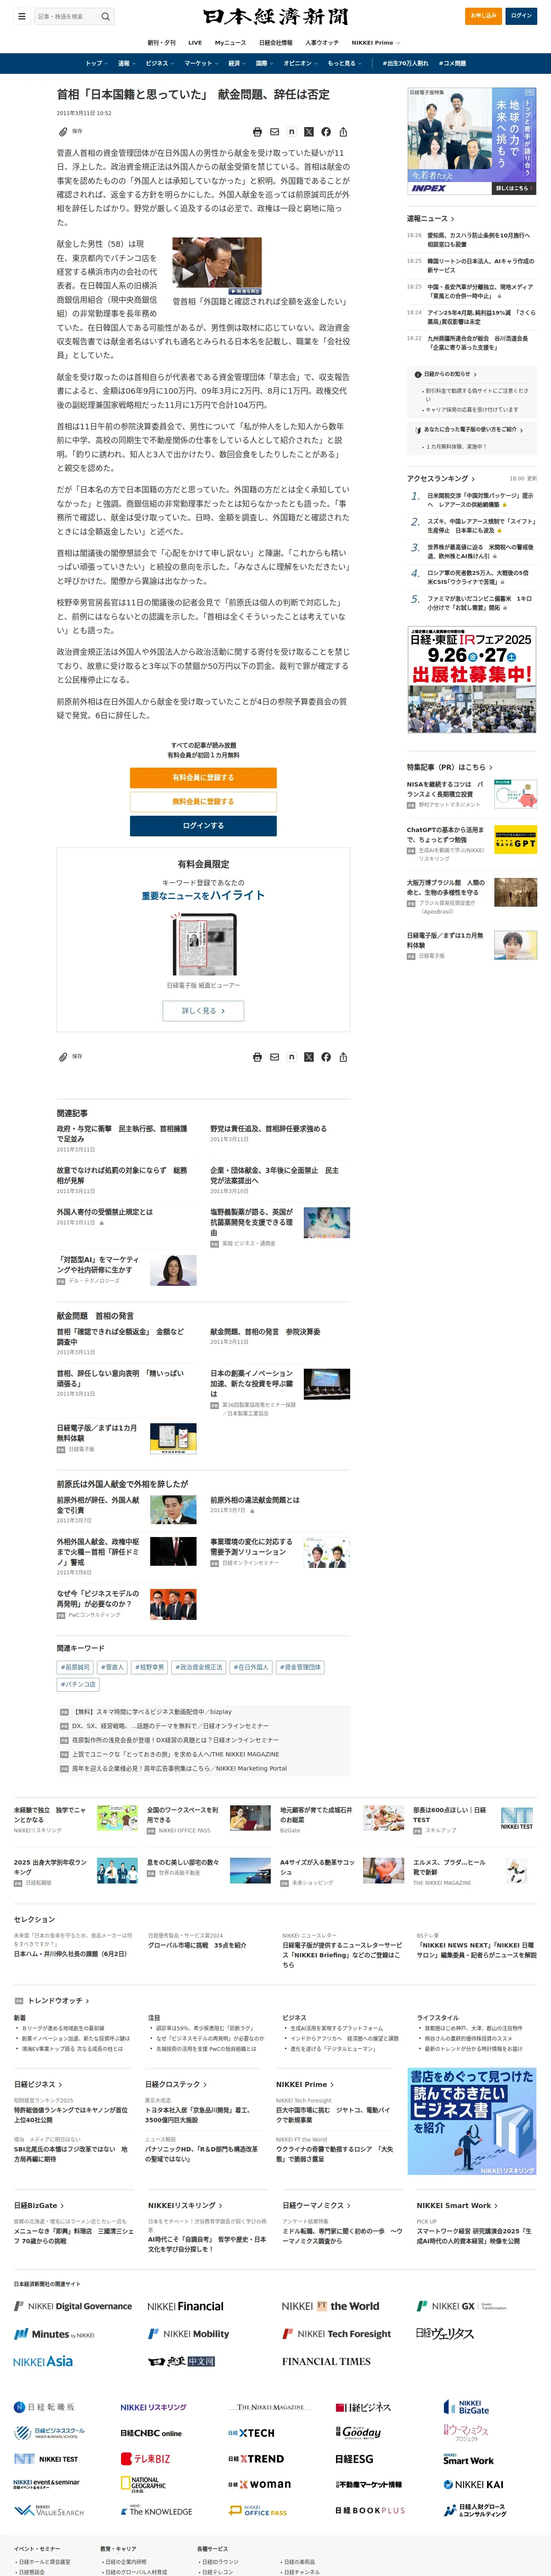Viewport: 551px width, 2576px height.
Task: Open the 朝刊・夕刊 menu item
Action: [161, 43]
